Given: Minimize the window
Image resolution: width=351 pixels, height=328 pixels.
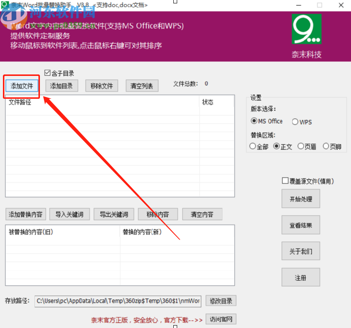Looking at the screenshot, I should 298,5.
